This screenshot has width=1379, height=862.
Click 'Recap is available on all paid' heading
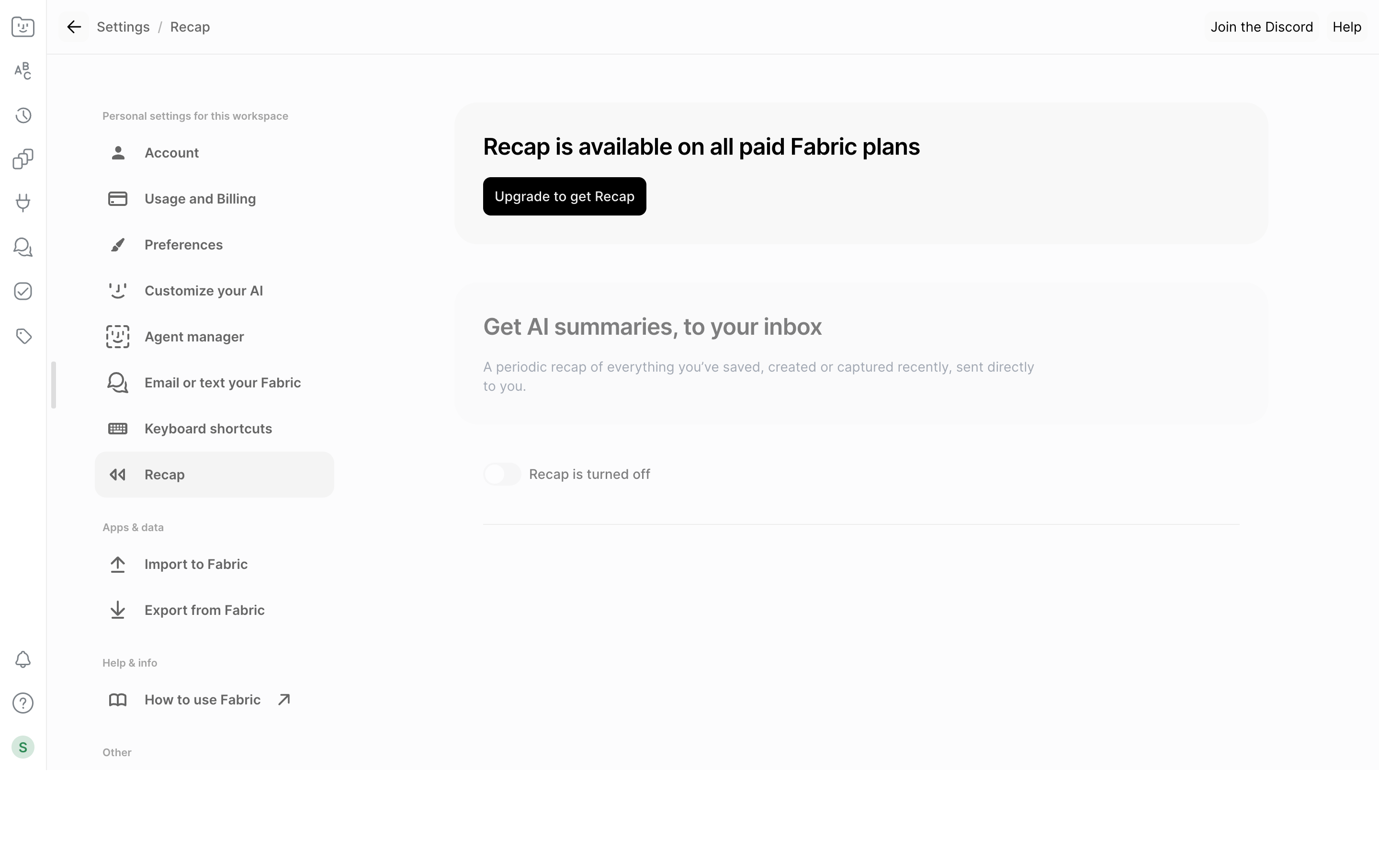click(701, 147)
